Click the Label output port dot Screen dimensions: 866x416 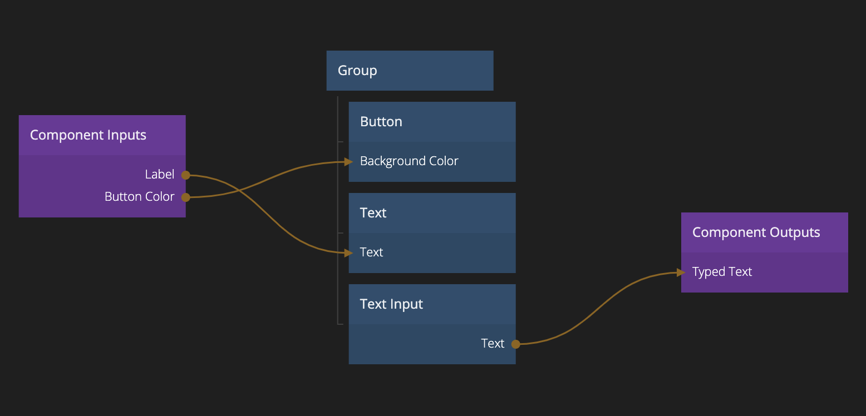186,175
